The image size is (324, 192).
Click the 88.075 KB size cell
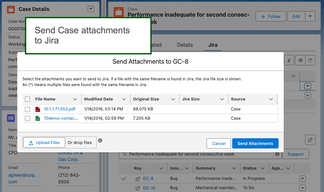[143, 109]
